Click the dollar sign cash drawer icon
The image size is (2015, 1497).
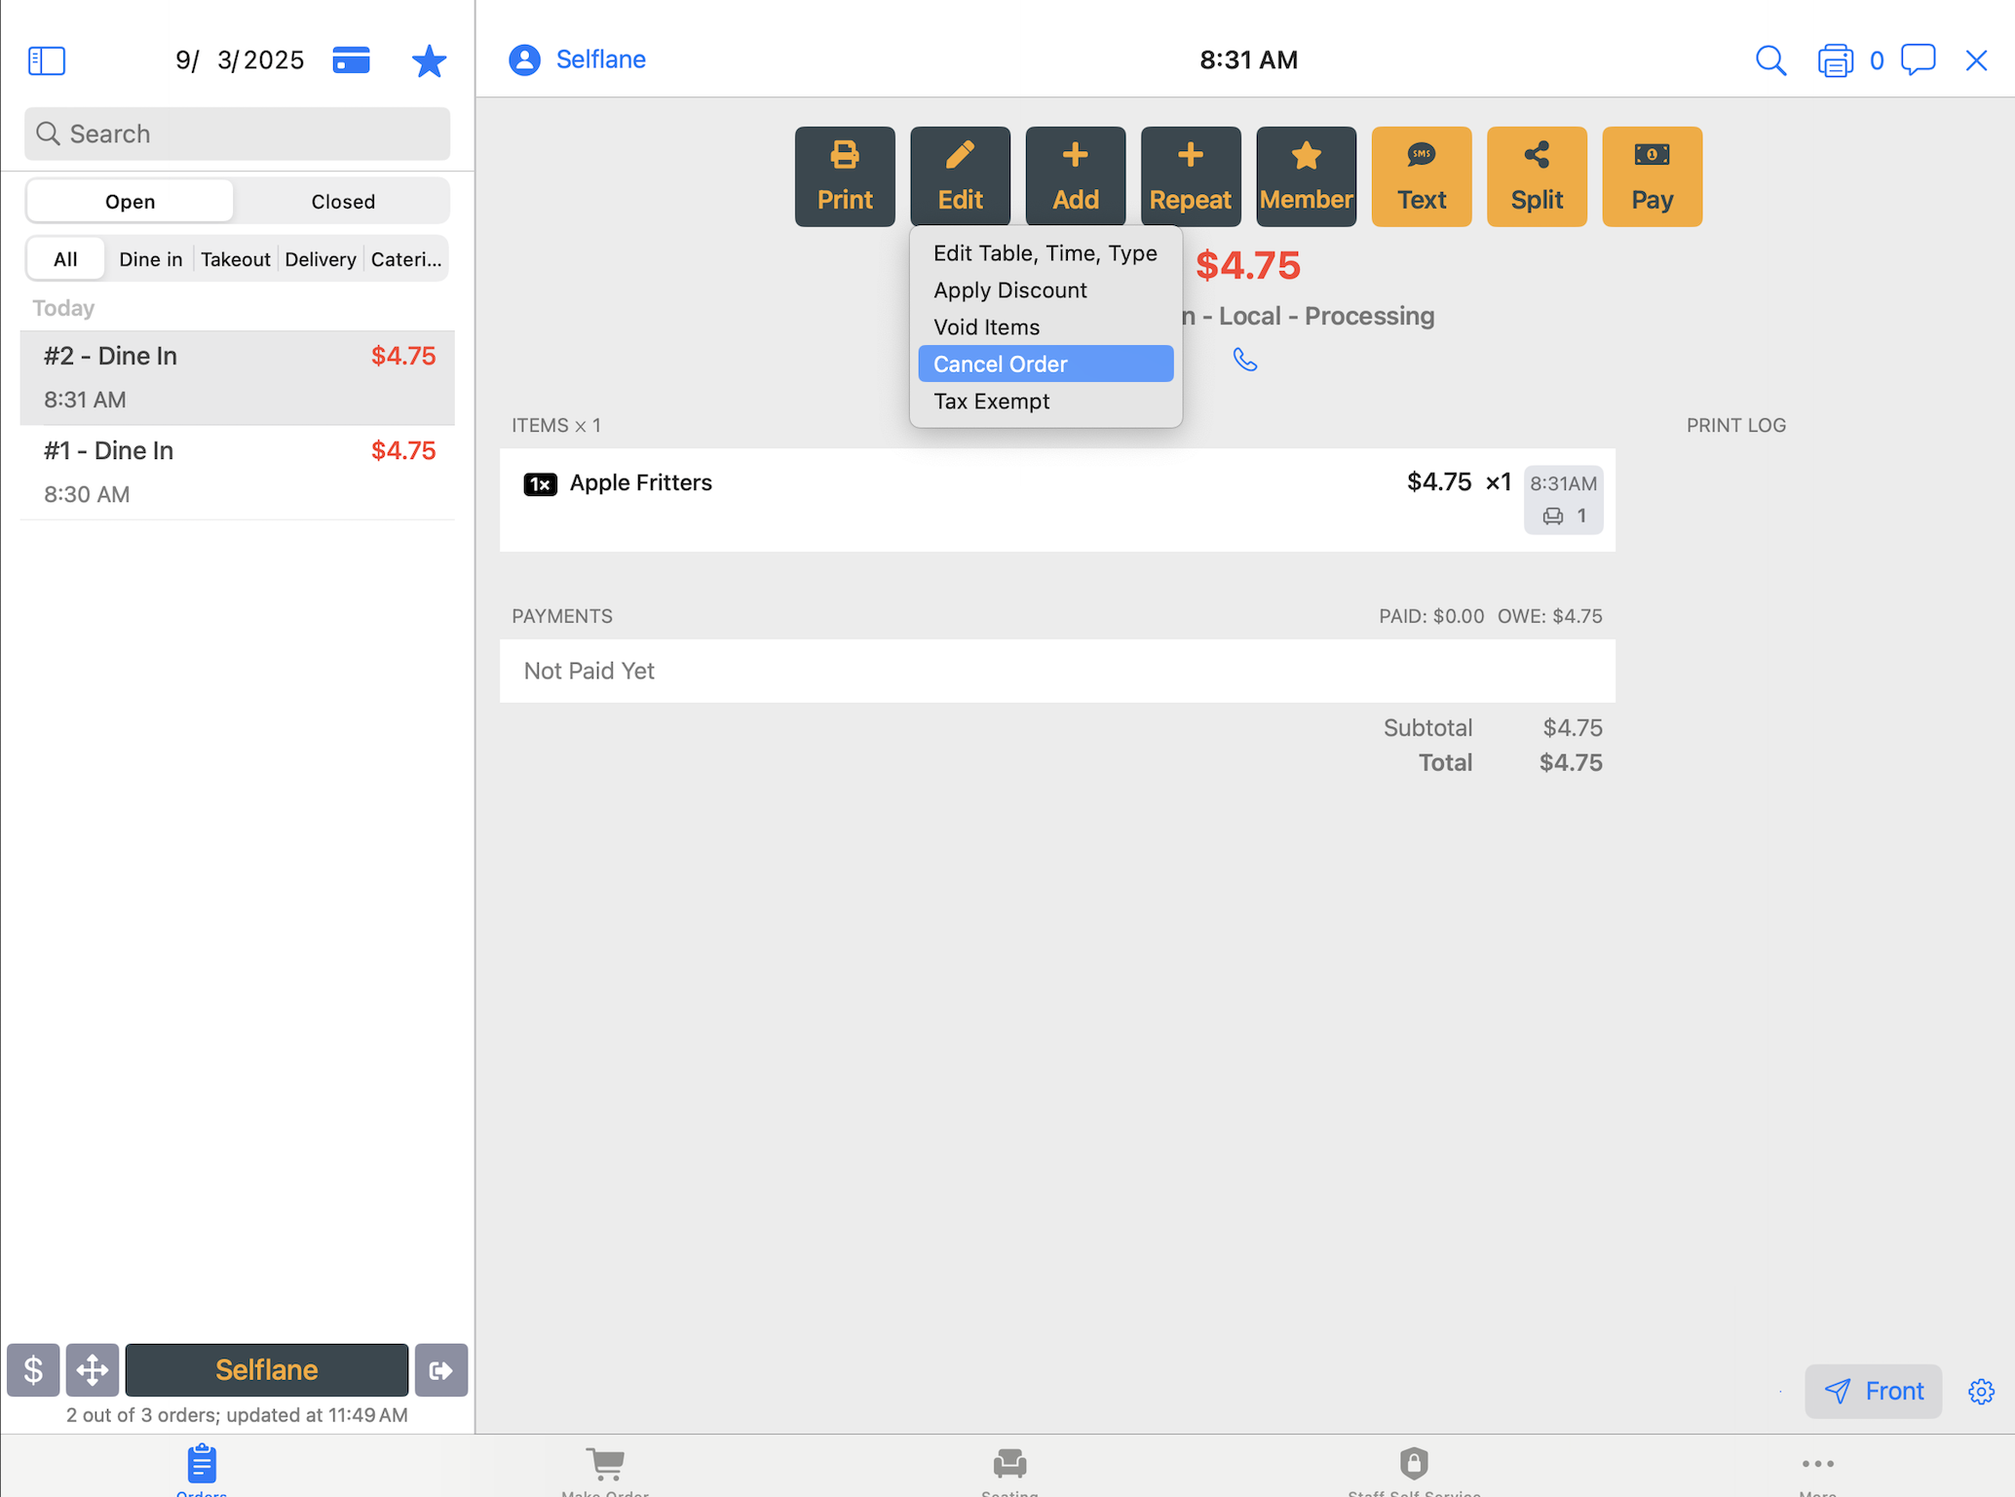click(x=33, y=1369)
